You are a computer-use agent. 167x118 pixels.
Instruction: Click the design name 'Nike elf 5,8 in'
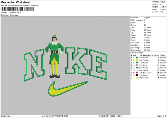coord(16,13)
